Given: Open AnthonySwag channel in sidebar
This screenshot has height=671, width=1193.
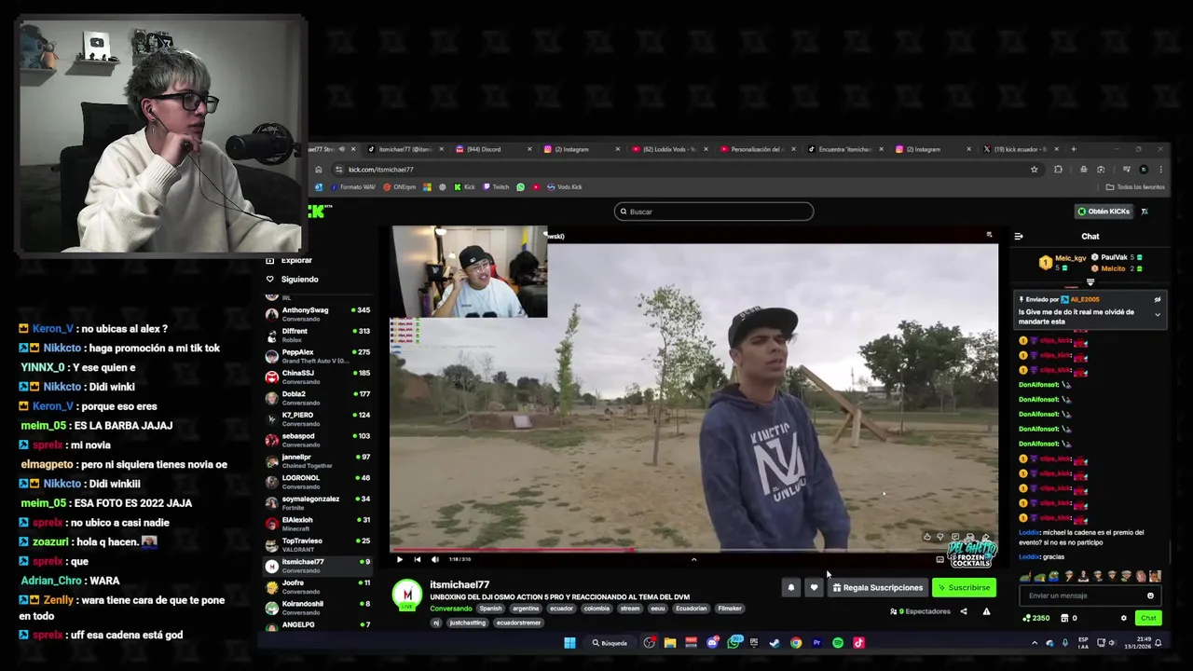Looking at the screenshot, I should 317,314.
